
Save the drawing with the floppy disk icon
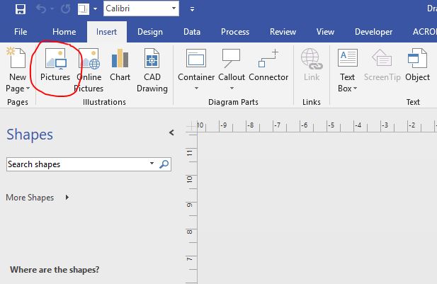point(21,9)
